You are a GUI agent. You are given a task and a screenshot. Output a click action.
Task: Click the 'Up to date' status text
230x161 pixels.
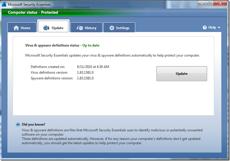pyautogui.click(x=91, y=45)
